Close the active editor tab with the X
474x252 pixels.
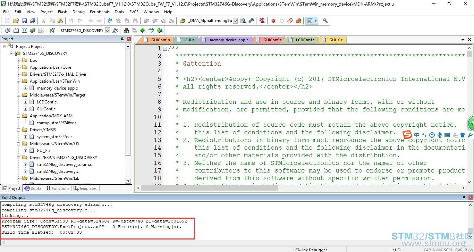coord(469,40)
